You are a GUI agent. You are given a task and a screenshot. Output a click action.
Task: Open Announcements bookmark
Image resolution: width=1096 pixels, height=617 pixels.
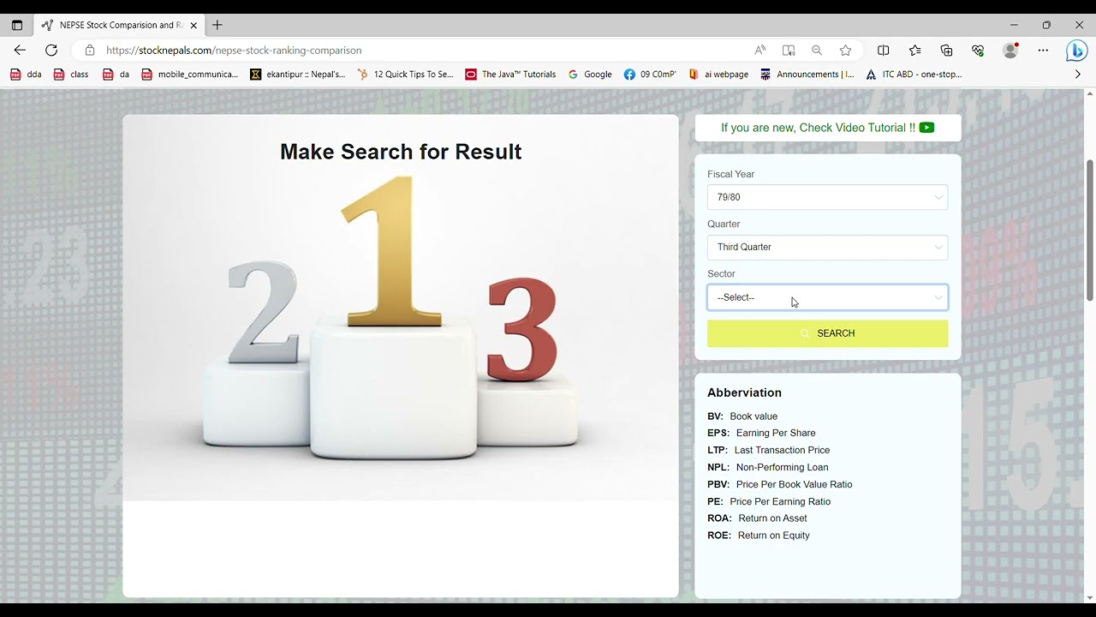(x=807, y=75)
